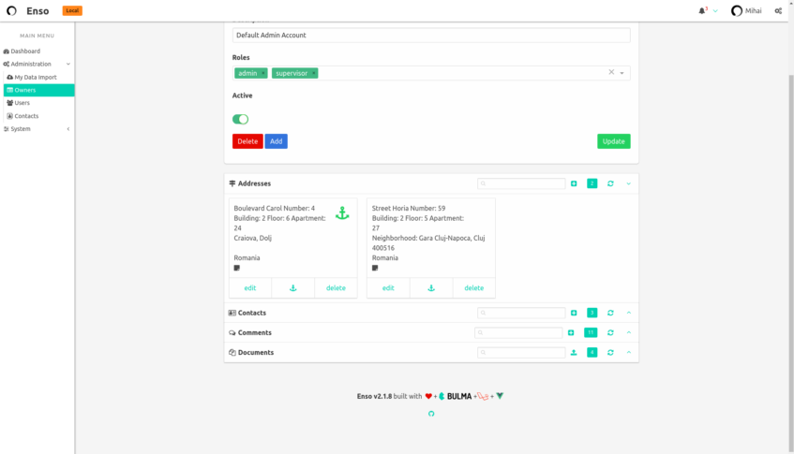Expand the Contacts section

(x=628, y=313)
